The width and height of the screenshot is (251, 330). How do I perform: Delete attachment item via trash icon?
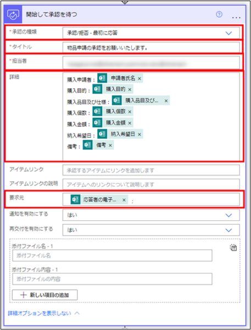tap(233, 248)
